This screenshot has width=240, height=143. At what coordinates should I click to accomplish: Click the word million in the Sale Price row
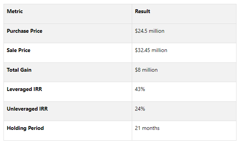(x=159, y=50)
